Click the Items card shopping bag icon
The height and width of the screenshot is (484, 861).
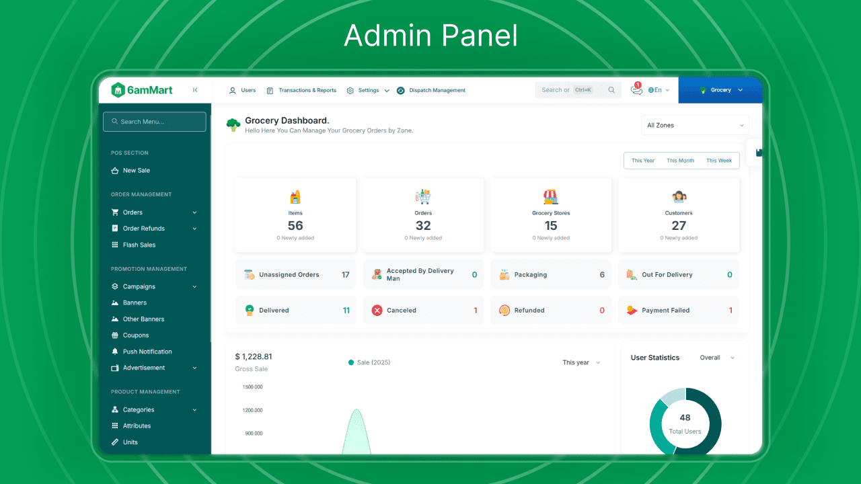295,197
